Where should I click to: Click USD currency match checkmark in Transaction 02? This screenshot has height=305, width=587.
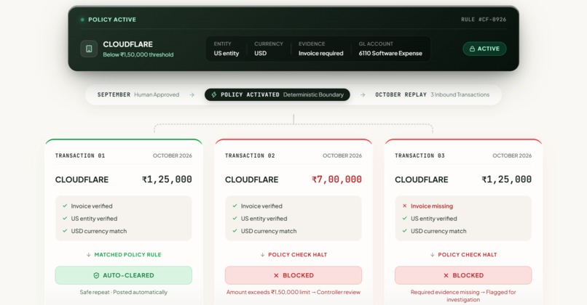tap(235, 231)
